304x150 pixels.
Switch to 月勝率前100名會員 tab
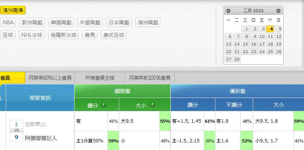(150, 78)
